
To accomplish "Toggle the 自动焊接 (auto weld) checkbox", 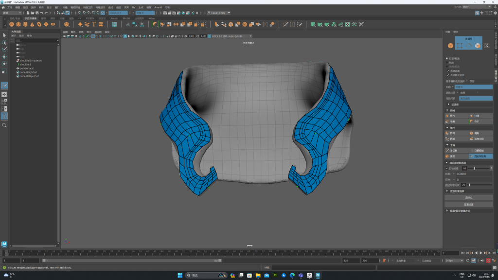I will pyautogui.click(x=447, y=168).
